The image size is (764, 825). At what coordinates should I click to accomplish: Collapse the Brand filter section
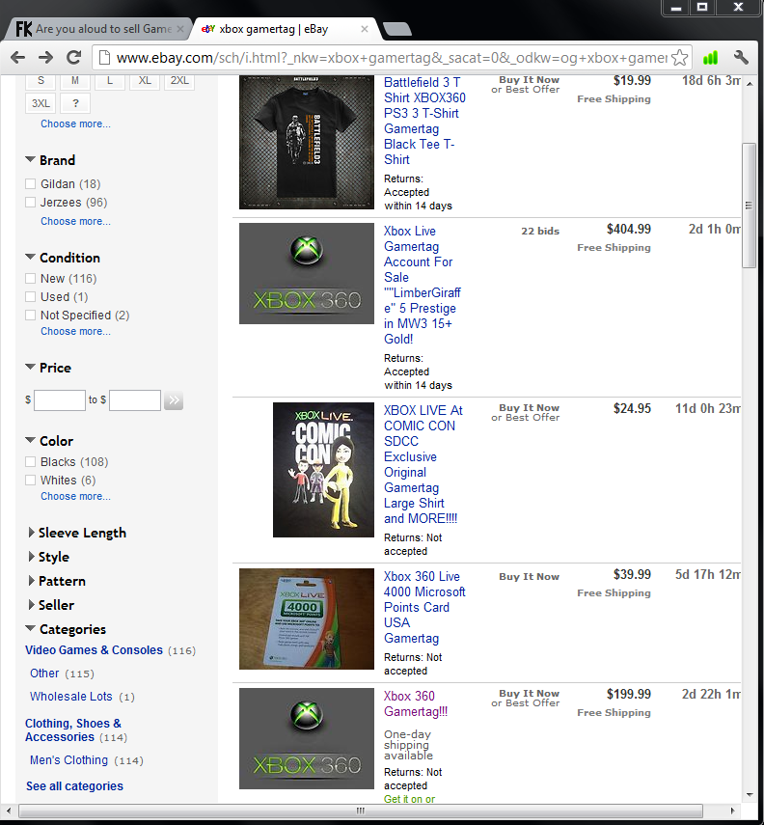click(31, 159)
